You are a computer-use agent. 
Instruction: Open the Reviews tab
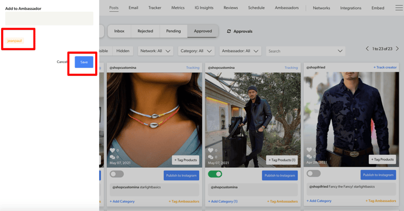tap(231, 8)
